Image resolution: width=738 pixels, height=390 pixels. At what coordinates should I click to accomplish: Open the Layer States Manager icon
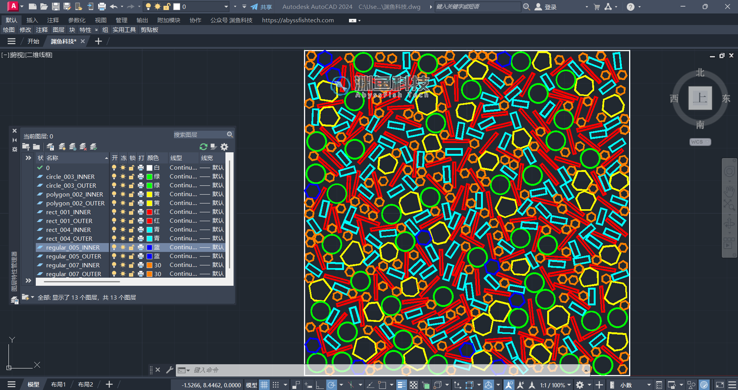click(x=51, y=147)
